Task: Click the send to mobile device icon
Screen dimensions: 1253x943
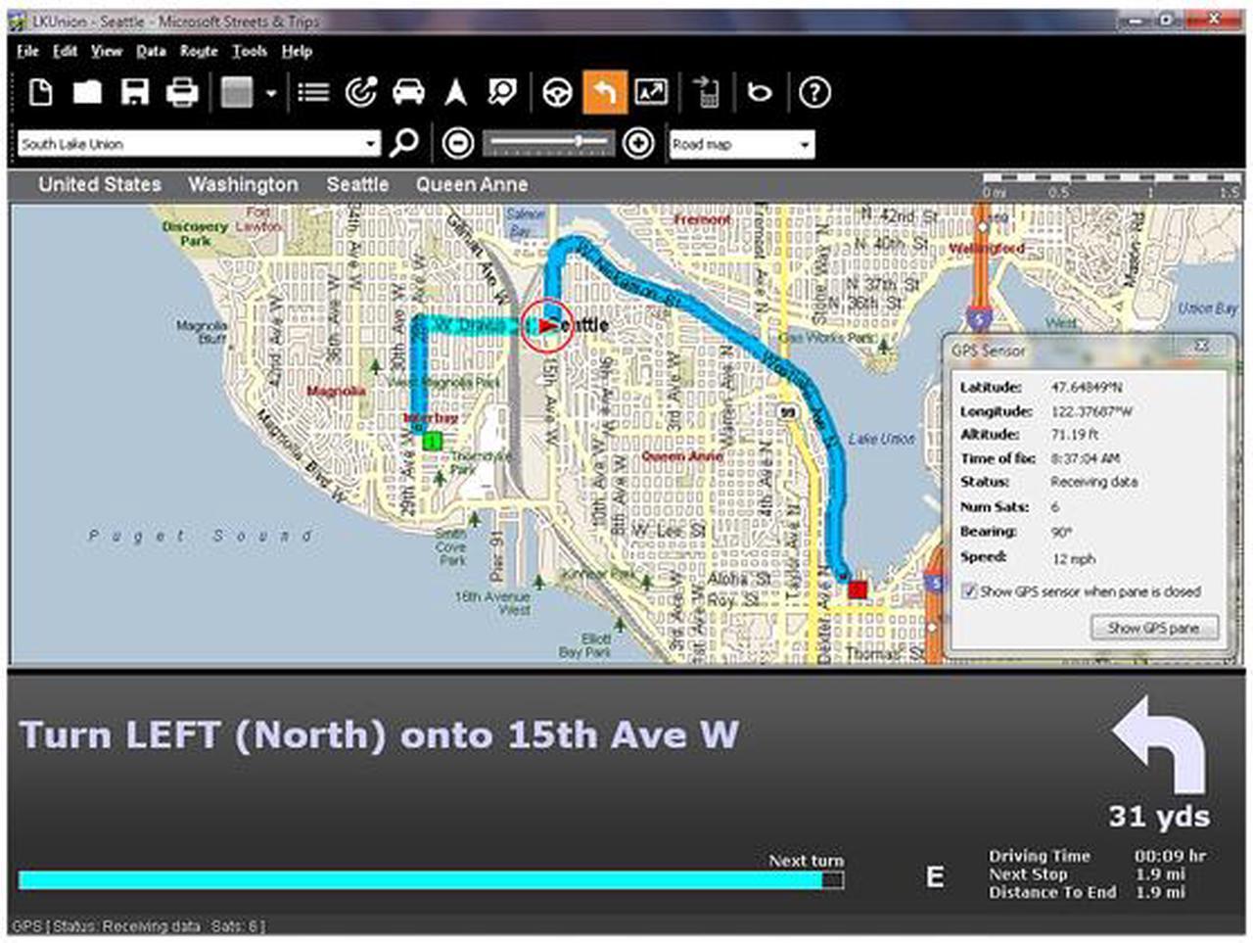Action: pyautogui.click(x=707, y=92)
